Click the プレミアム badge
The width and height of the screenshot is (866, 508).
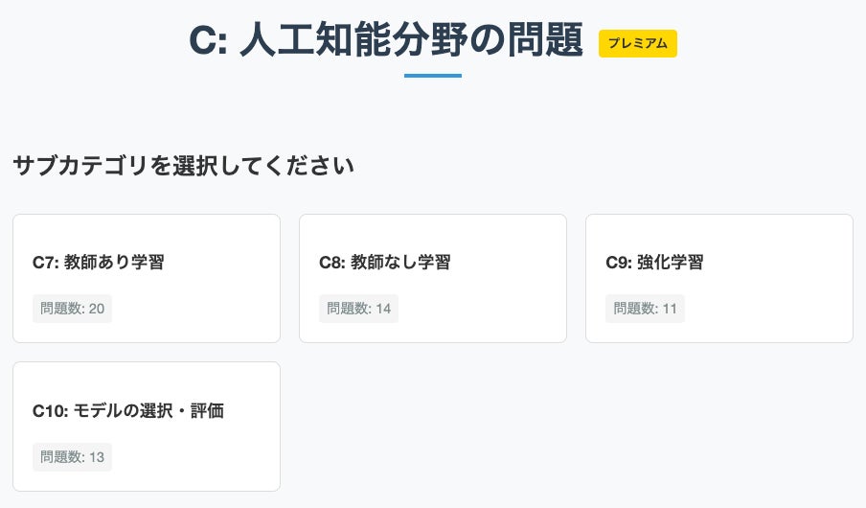click(x=638, y=44)
